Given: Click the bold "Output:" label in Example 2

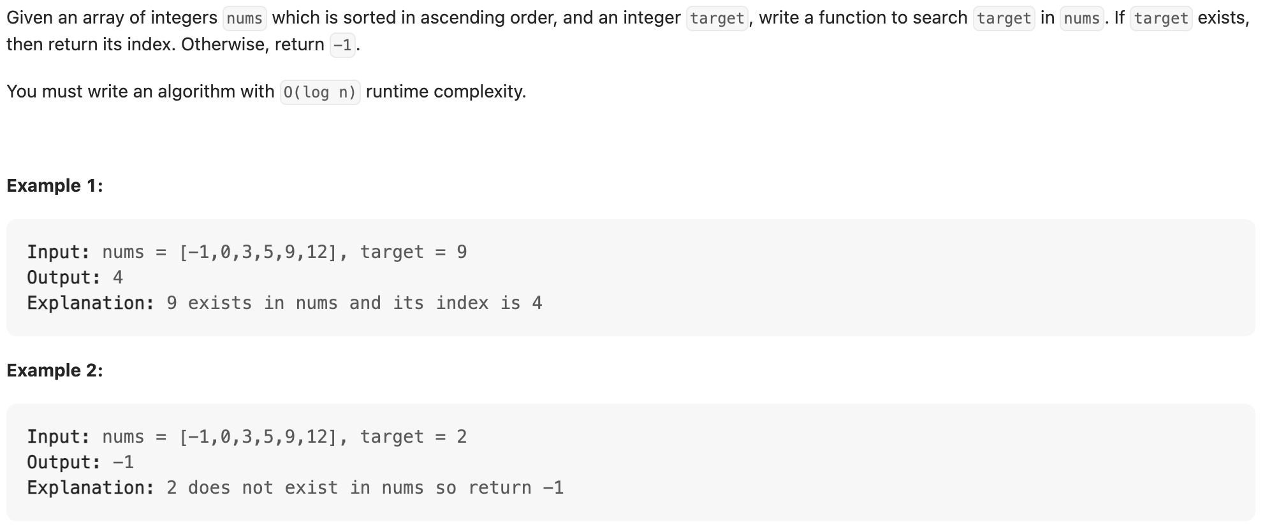Looking at the screenshot, I should 64,462.
